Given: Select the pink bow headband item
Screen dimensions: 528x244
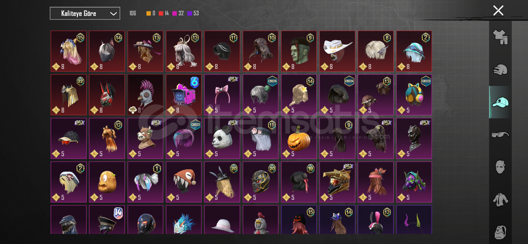Looking at the screenshot, I should pyautogui.click(x=222, y=95).
